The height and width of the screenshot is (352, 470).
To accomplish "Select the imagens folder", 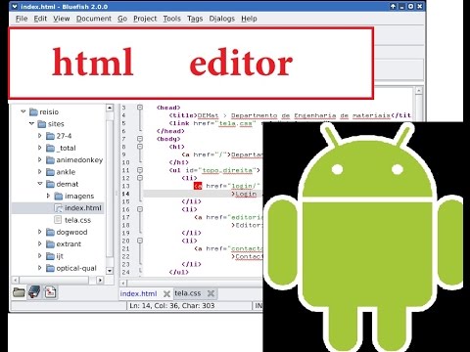I will (x=79, y=196).
